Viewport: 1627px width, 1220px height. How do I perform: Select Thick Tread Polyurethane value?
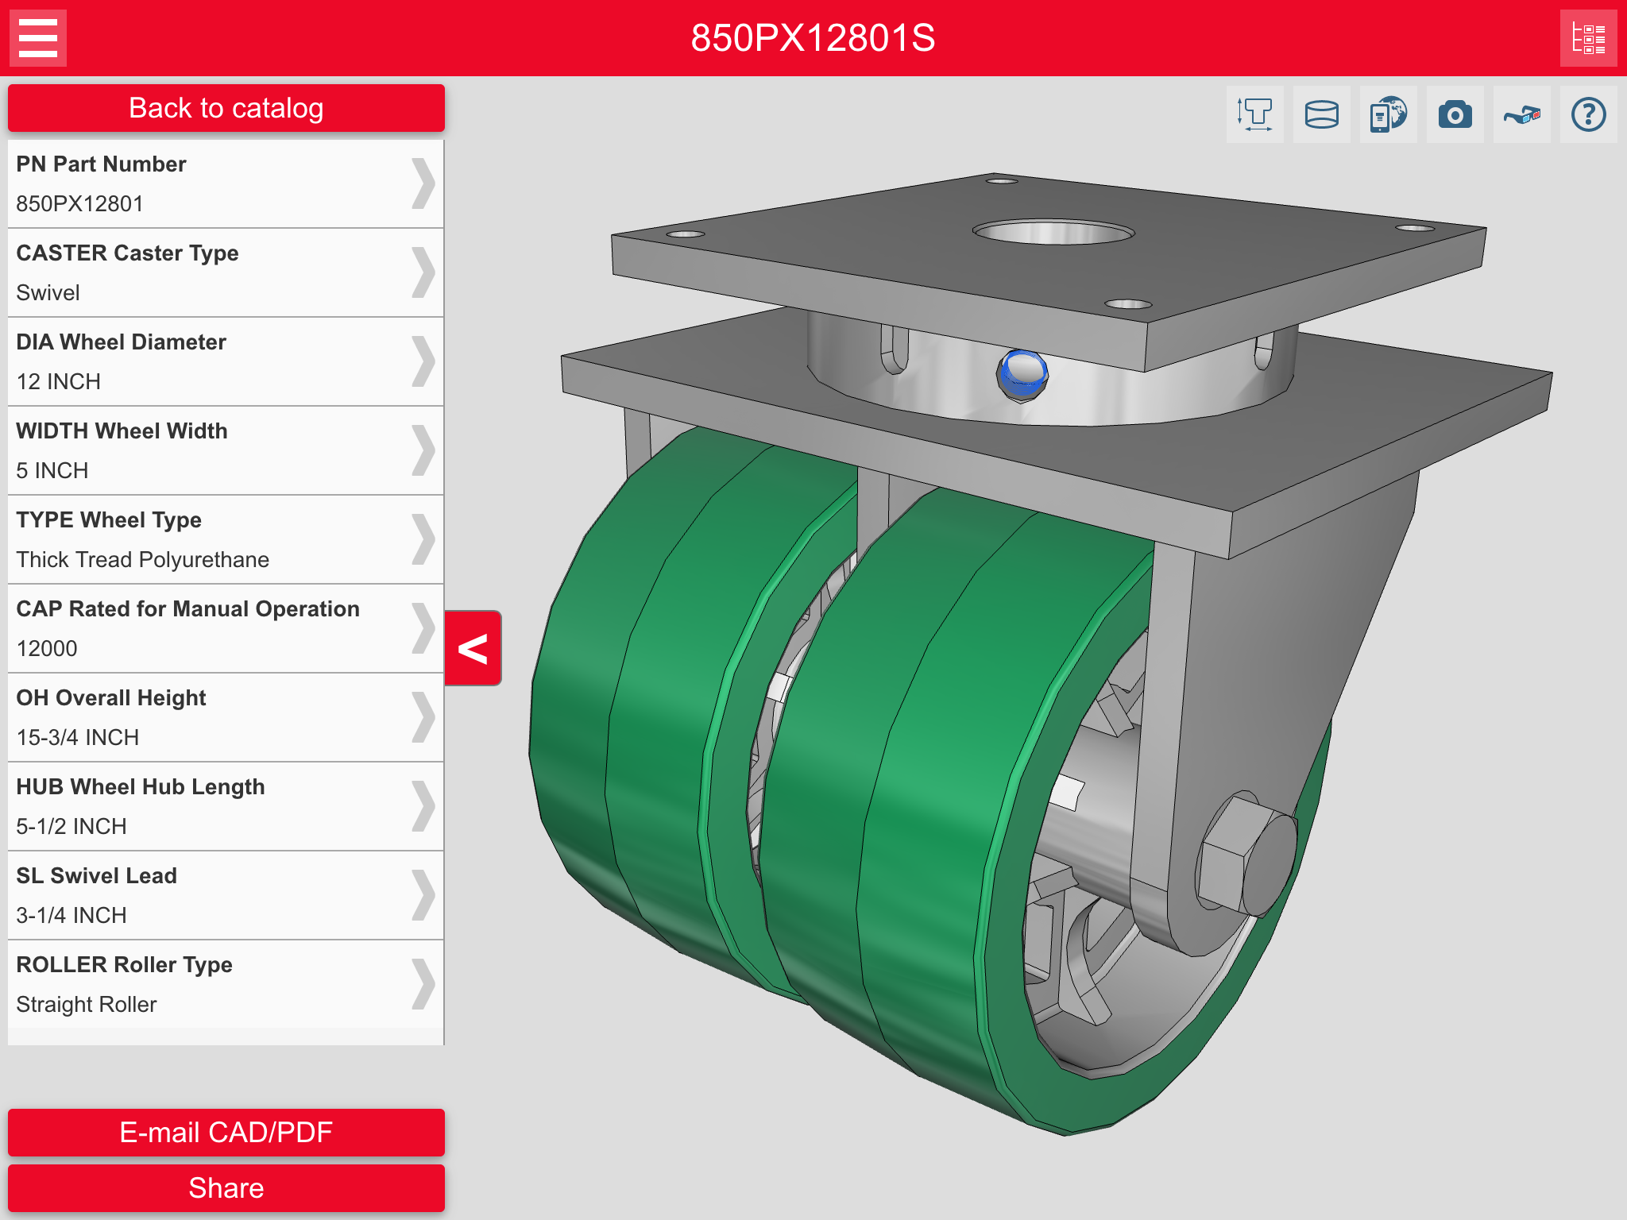142,560
